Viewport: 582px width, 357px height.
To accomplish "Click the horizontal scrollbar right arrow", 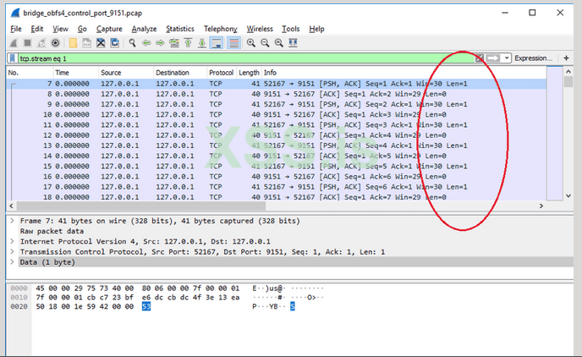I will pos(541,206).
